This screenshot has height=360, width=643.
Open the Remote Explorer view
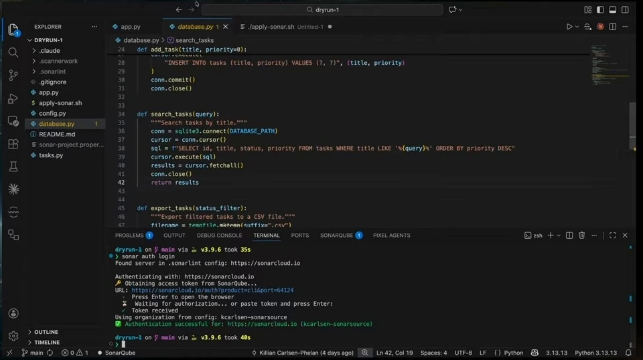click(x=13, y=121)
